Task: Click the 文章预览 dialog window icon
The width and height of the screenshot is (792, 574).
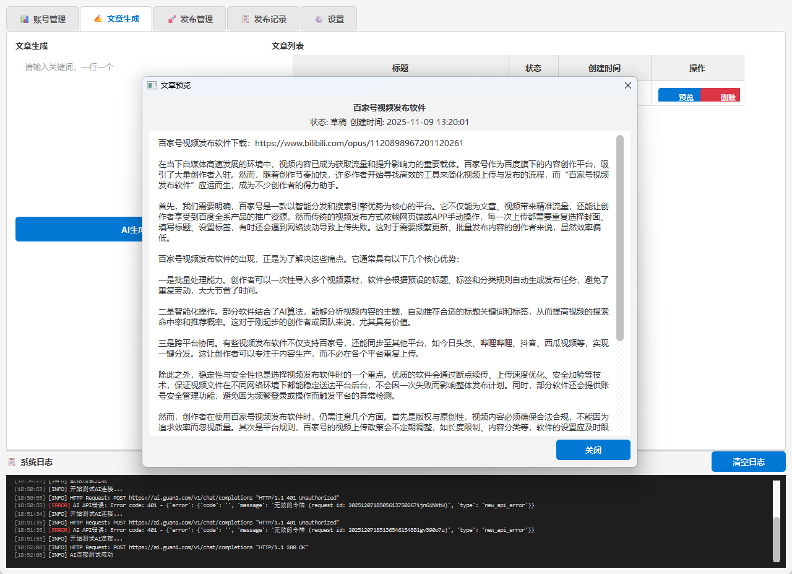Action: click(152, 85)
